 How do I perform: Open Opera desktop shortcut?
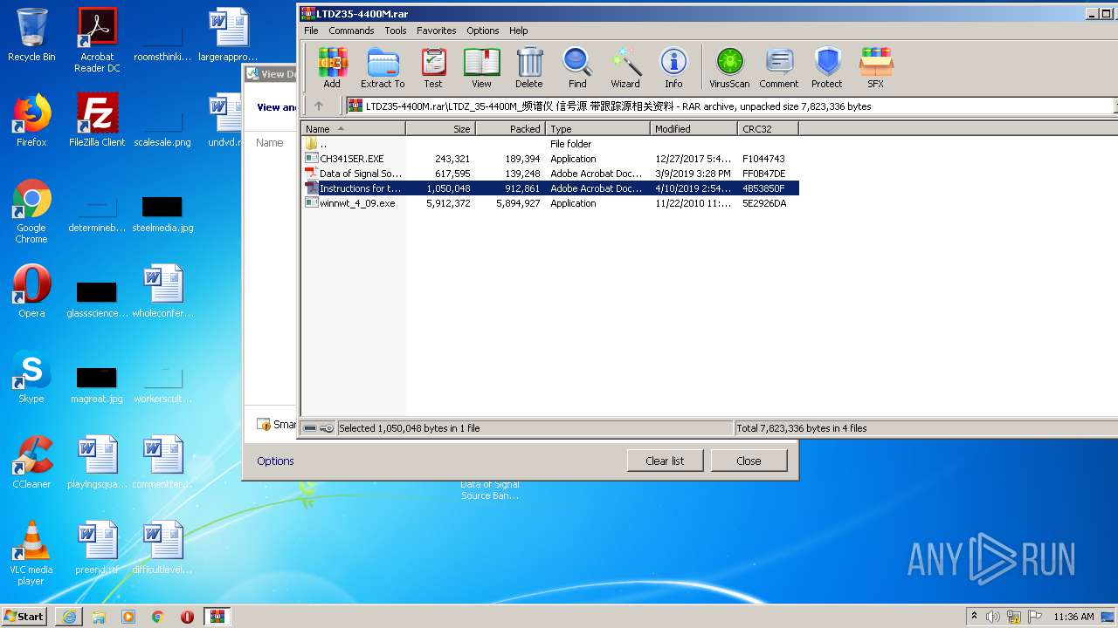pyautogui.click(x=31, y=291)
